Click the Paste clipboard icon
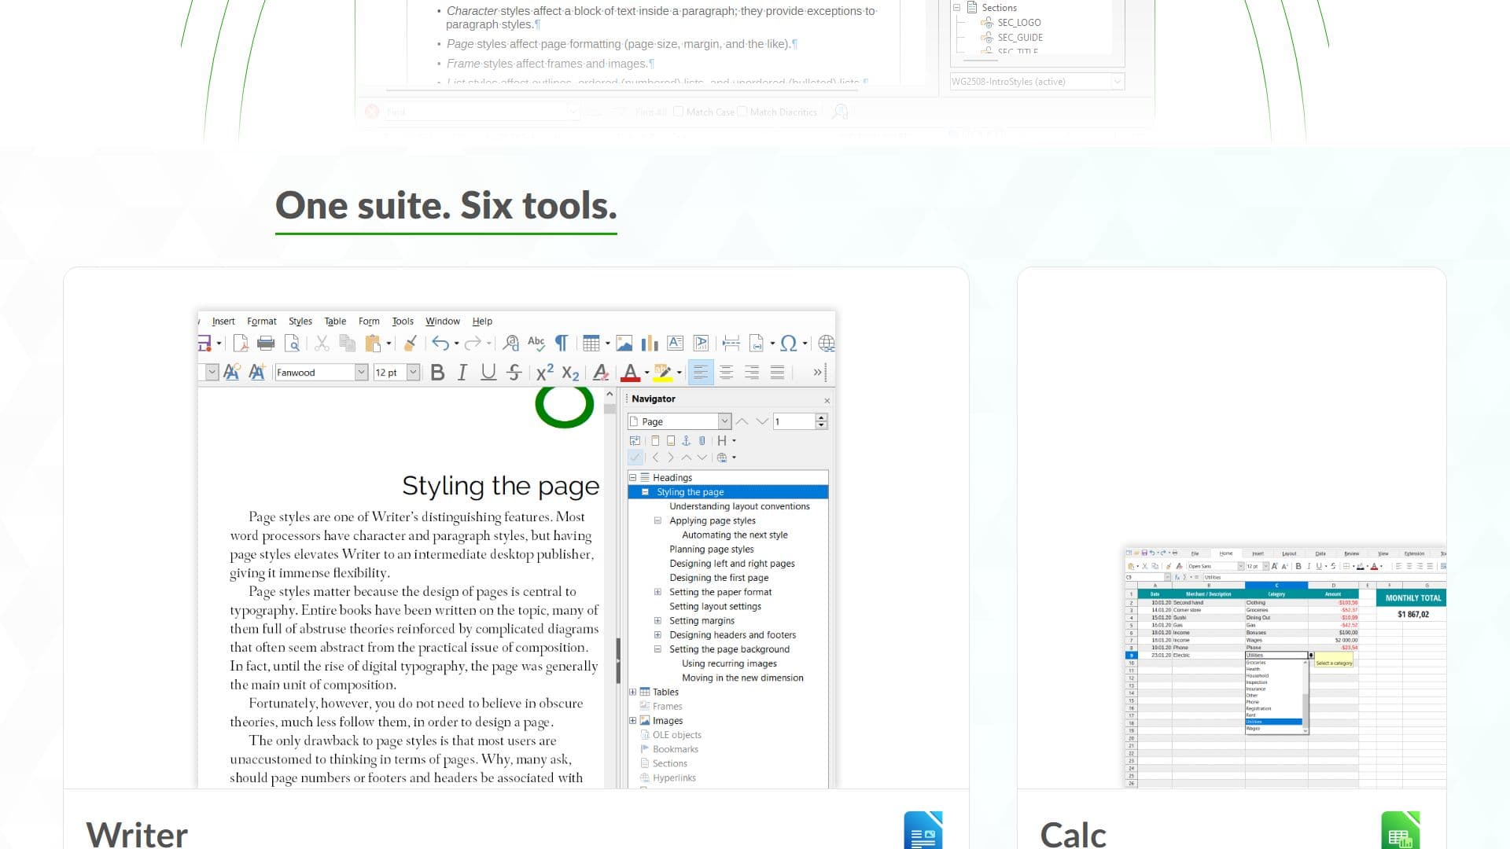This screenshot has height=849, width=1510. 373,344
